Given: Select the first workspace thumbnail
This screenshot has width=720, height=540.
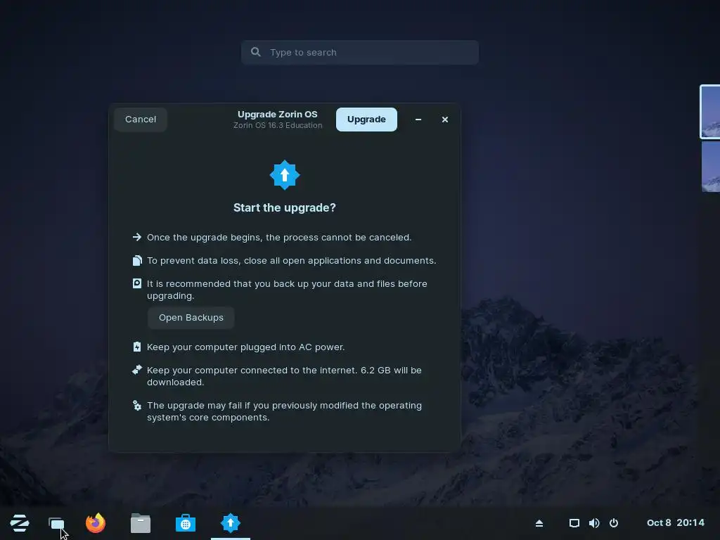Looking at the screenshot, I should click(x=710, y=112).
